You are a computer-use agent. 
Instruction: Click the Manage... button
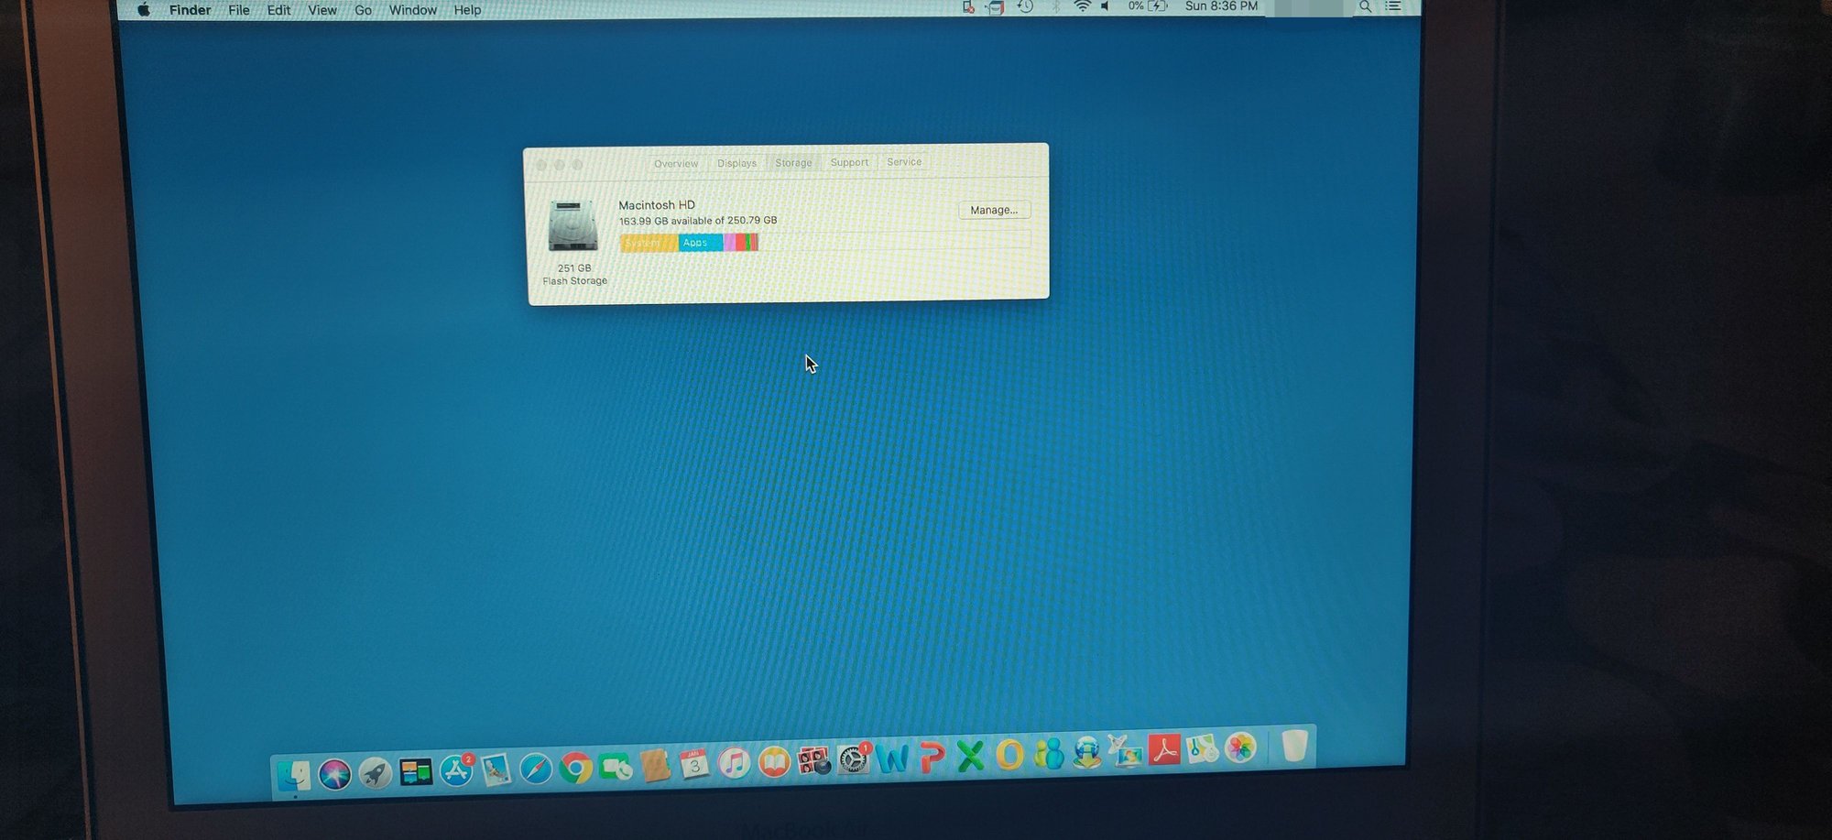pos(994,210)
